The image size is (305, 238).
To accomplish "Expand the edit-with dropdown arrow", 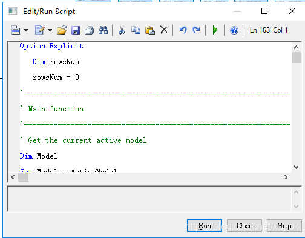I will click(50, 30).
